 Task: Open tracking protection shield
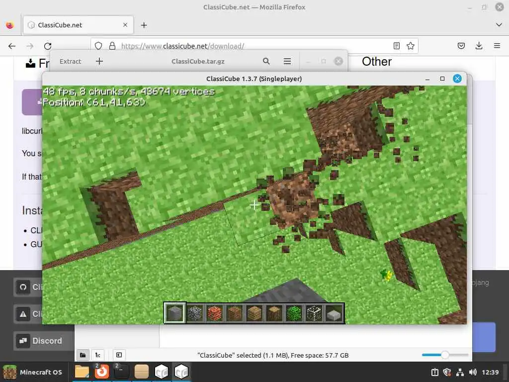pos(98,46)
